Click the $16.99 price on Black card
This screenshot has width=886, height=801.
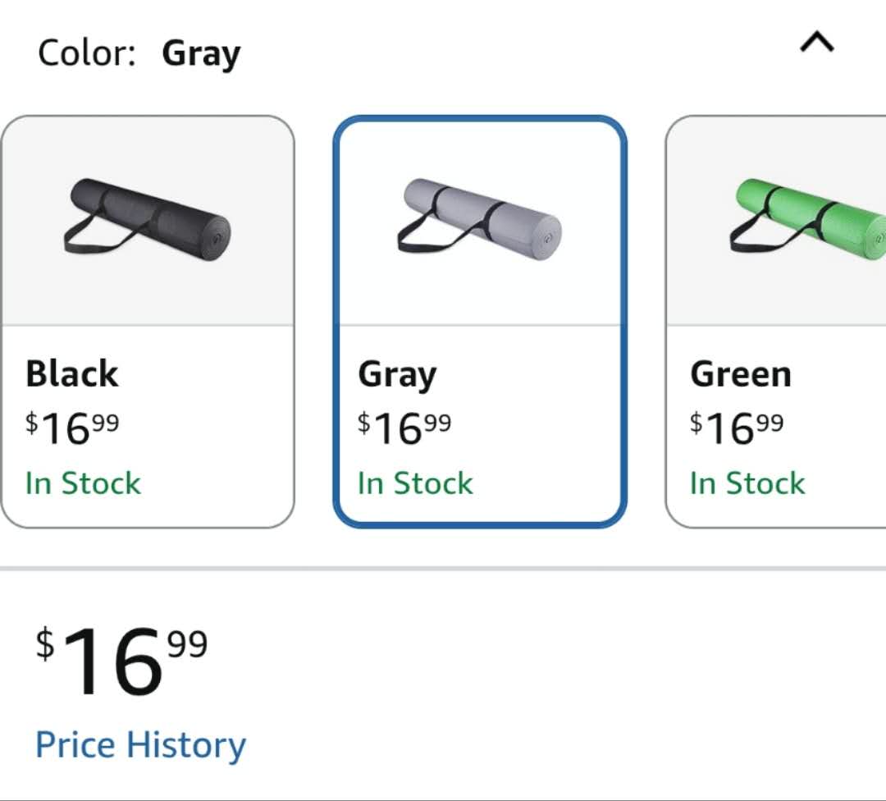72,428
